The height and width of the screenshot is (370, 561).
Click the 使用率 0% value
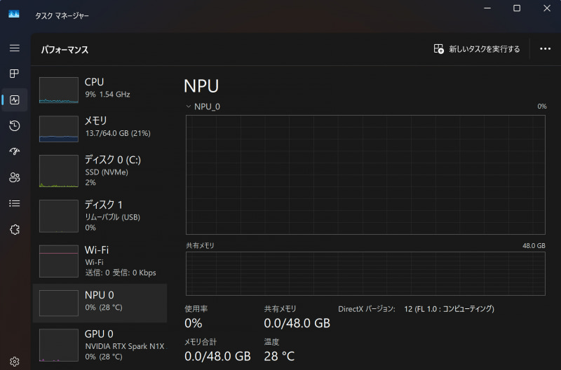(194, 323)
